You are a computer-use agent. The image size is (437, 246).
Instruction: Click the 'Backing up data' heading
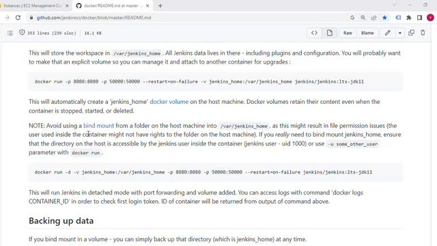tap(61, 221)
